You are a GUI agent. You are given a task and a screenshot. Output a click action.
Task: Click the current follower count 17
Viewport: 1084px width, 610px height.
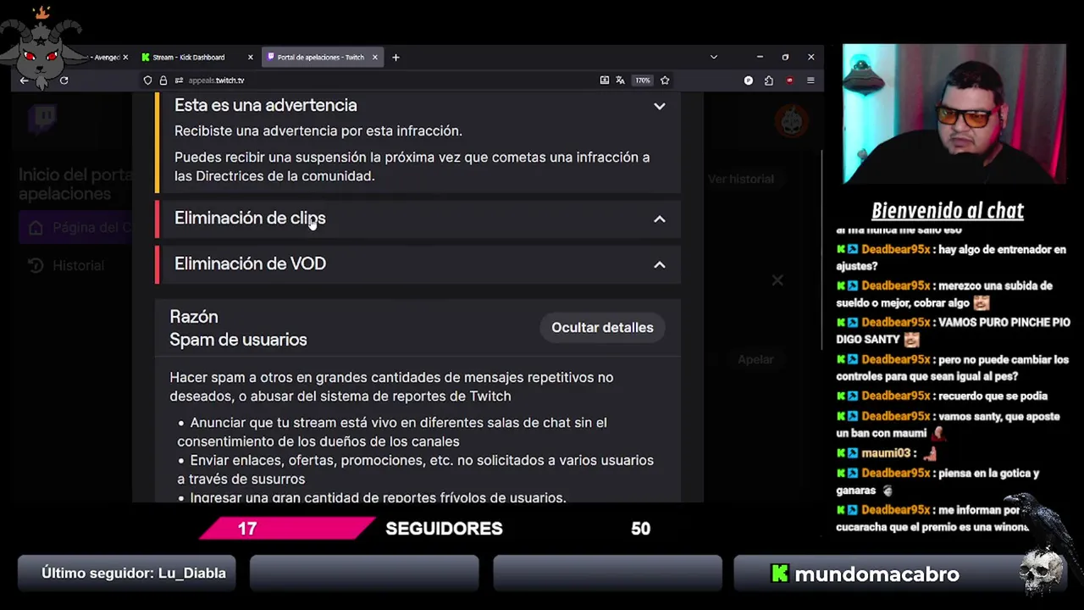pos(247,529)
